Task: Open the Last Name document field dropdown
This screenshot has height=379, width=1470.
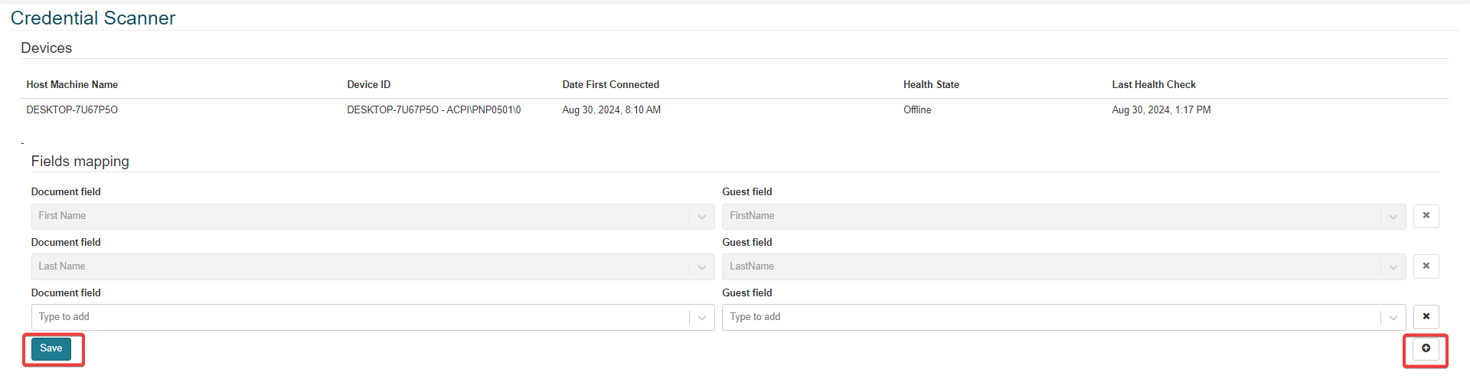Action: coord(360,267)
